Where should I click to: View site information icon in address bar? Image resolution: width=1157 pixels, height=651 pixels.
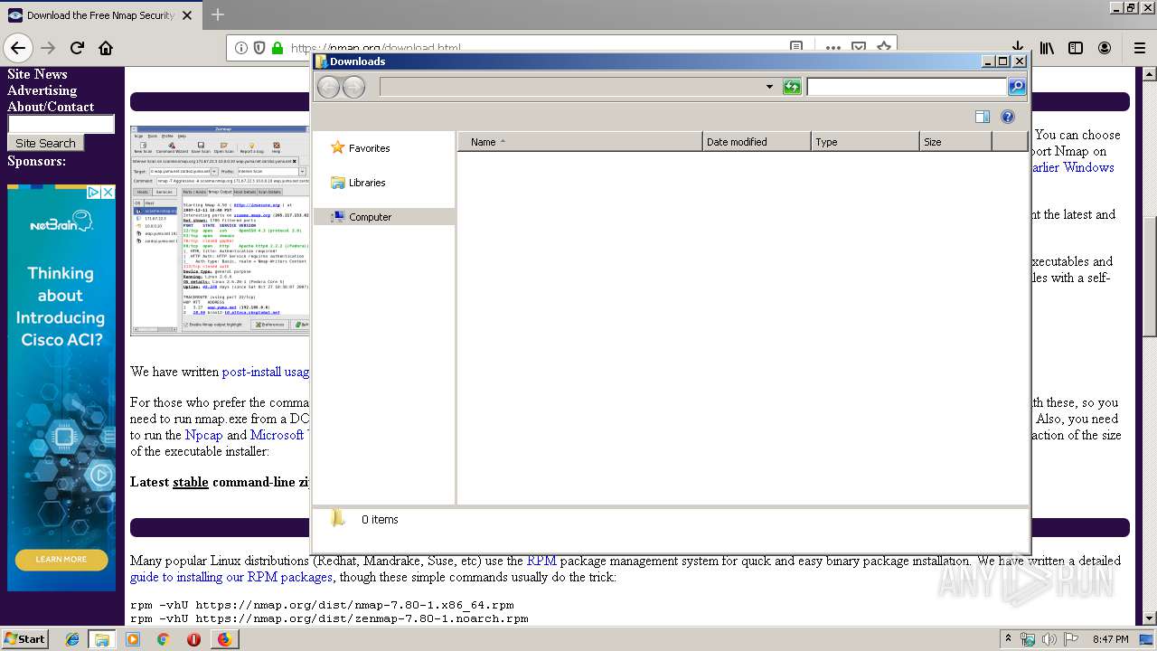coord(241,48)
